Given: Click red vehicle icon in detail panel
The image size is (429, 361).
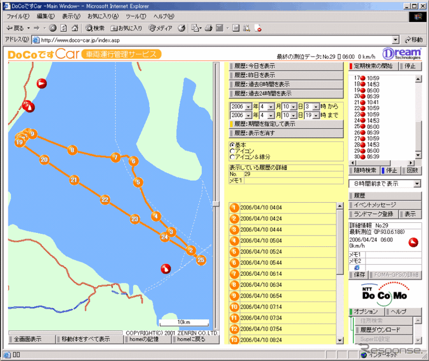Looking at the screenshot, I should 413,242.
